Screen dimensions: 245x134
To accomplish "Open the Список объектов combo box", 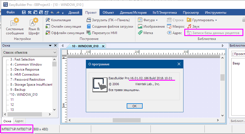I will (30, 52).
